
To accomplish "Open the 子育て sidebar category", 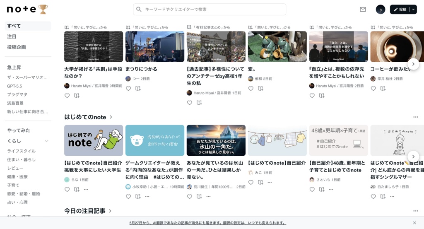I will (13, 185).
